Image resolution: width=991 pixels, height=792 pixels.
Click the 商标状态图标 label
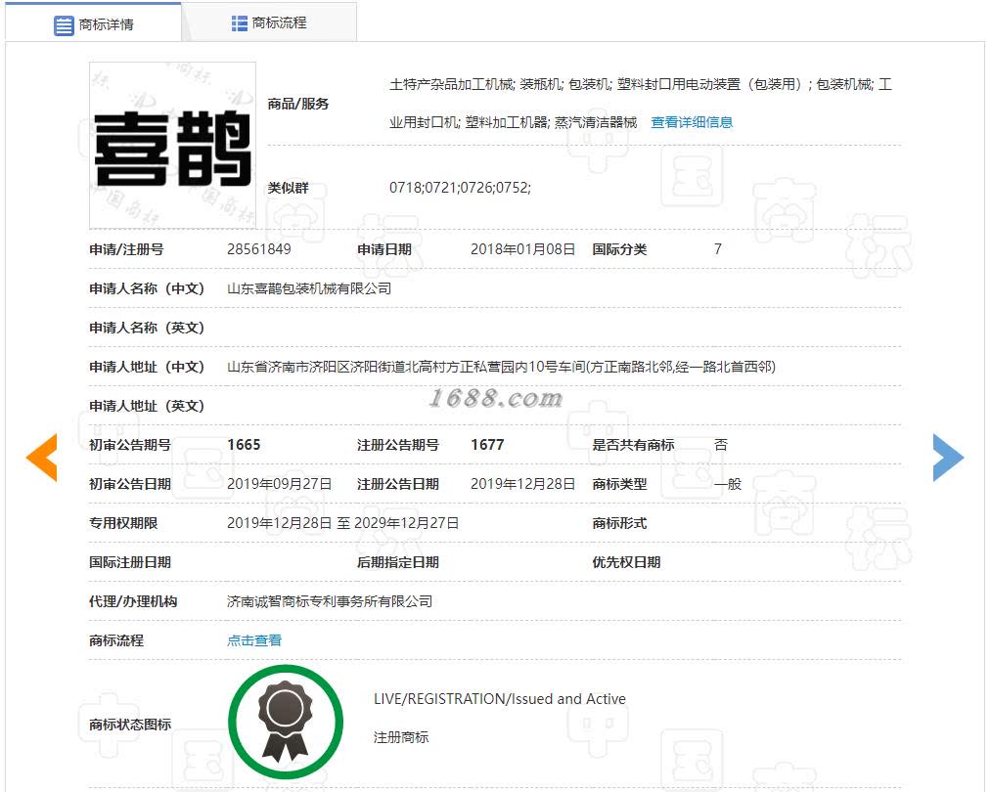pyautogui.click(x=130, y=725)
